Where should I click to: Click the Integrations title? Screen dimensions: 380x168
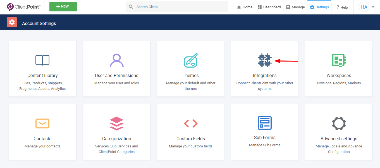click(x=265, y=75)
